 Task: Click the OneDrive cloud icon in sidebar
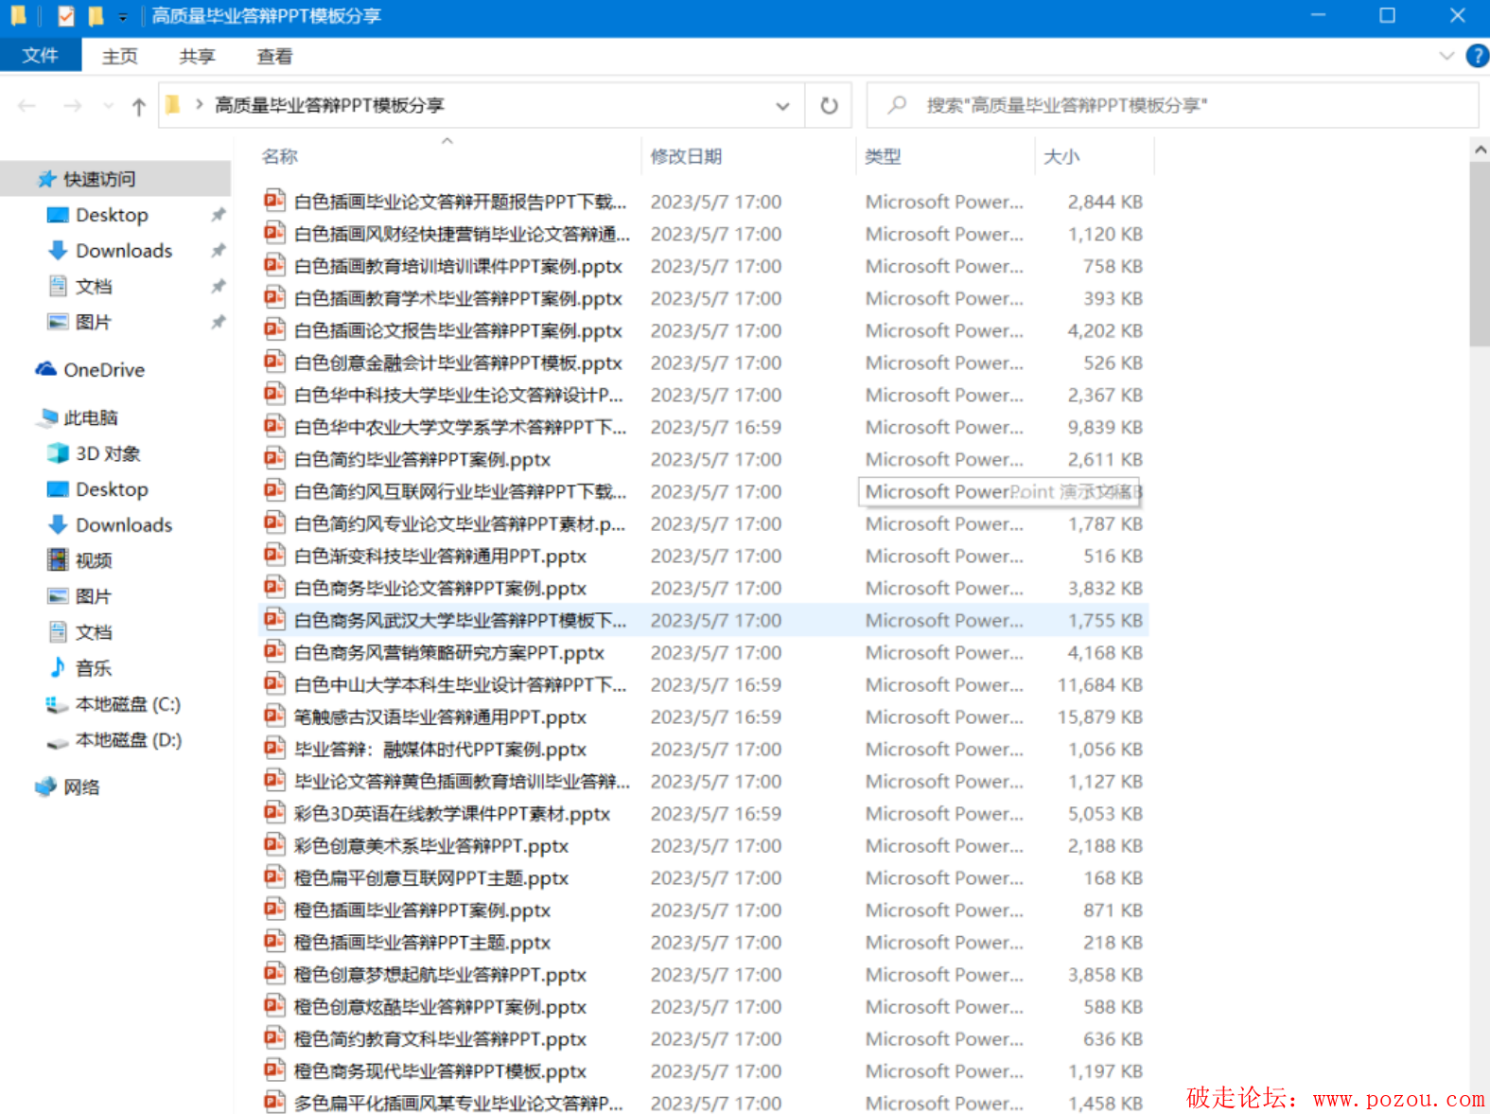coord(45,370)
